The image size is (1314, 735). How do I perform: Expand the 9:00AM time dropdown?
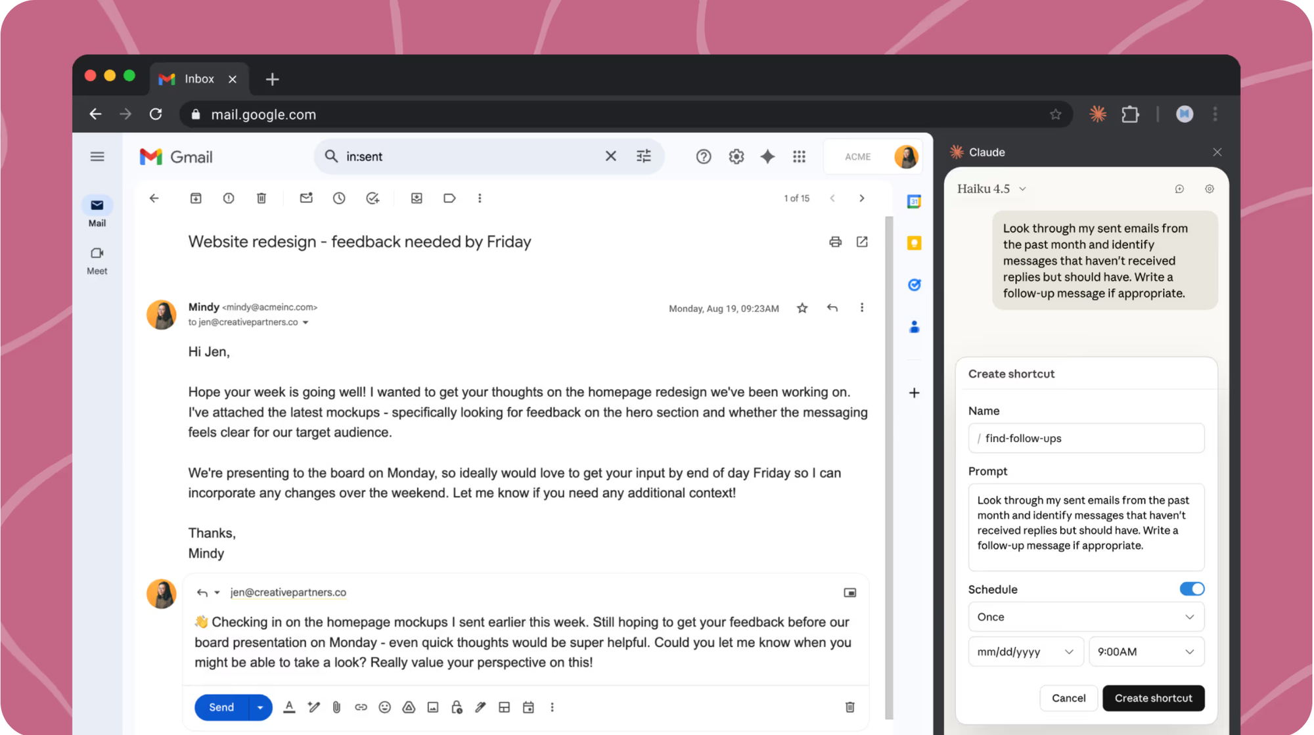click(x=1146, y=652)
